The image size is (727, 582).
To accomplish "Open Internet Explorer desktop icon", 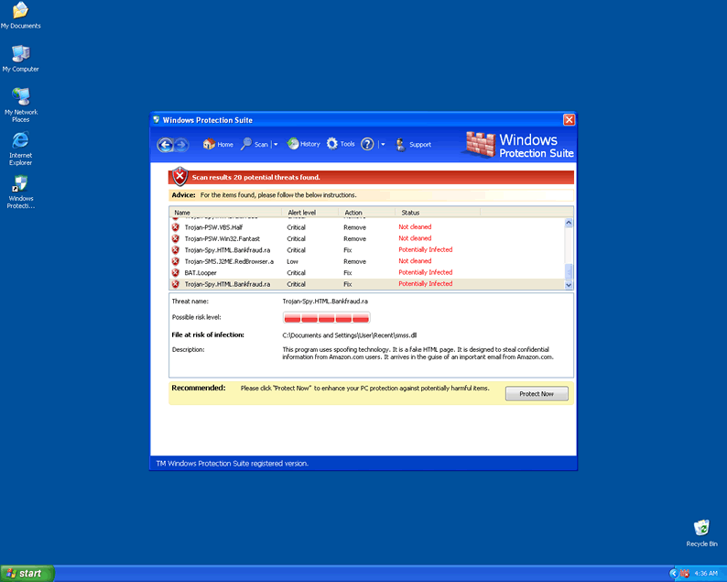I will click(x=20, y=147).
